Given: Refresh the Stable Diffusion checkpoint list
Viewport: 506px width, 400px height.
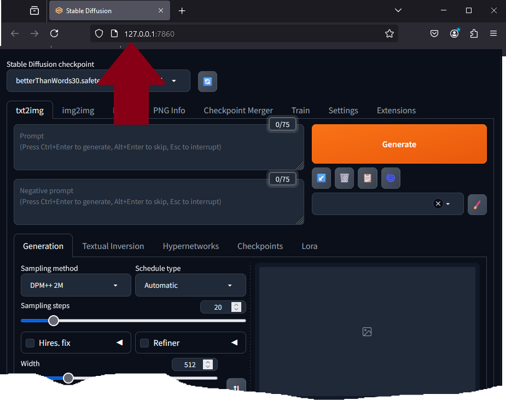Looking at the screenshot, I should [207, 82].
